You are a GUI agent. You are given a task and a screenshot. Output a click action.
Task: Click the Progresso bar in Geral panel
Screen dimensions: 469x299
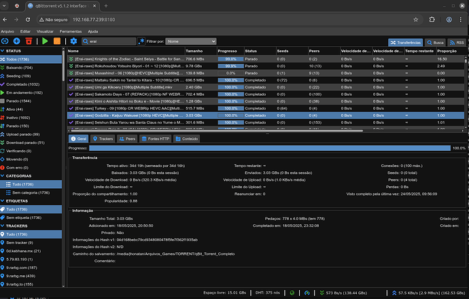pos(270,148)
